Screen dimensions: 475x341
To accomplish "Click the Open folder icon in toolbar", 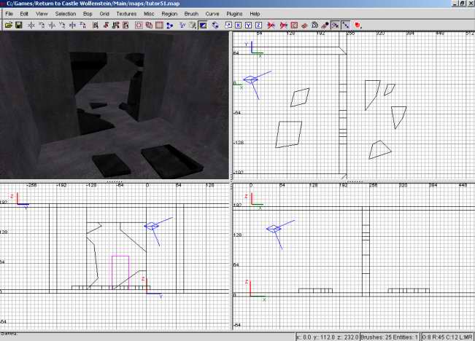I will pos(9,25).
